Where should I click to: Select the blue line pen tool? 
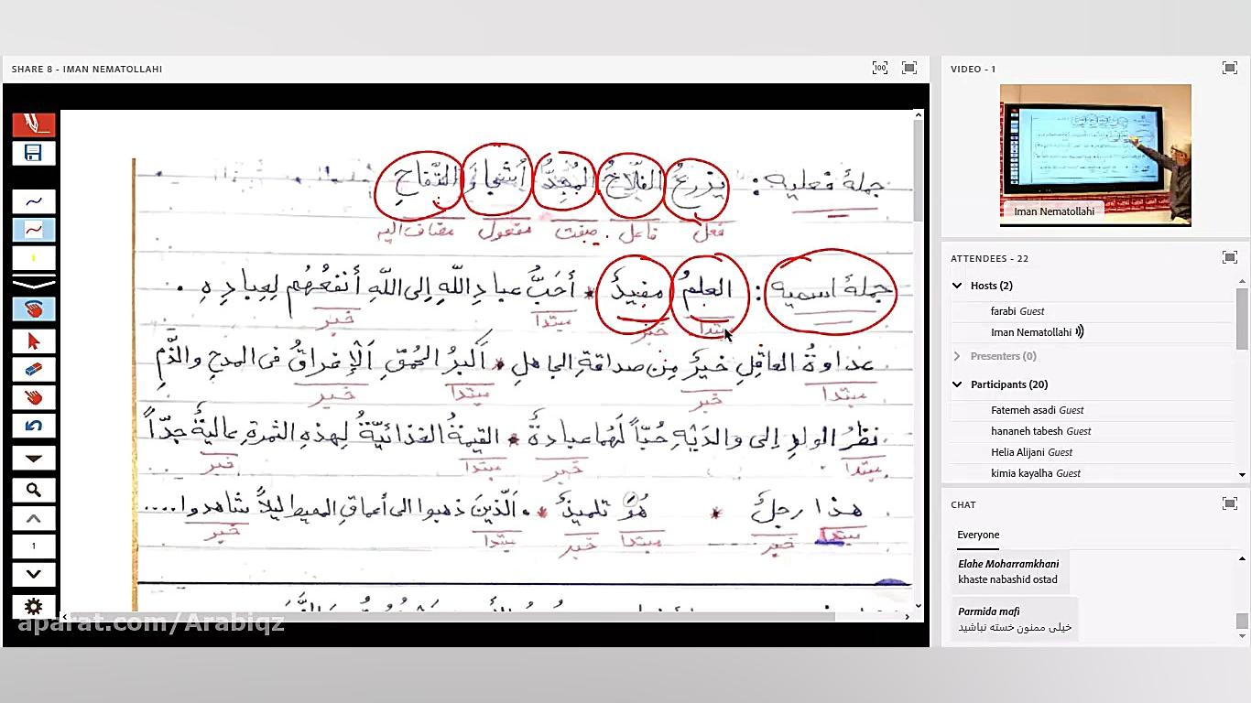pyautogui.click(x=34, y=201)
